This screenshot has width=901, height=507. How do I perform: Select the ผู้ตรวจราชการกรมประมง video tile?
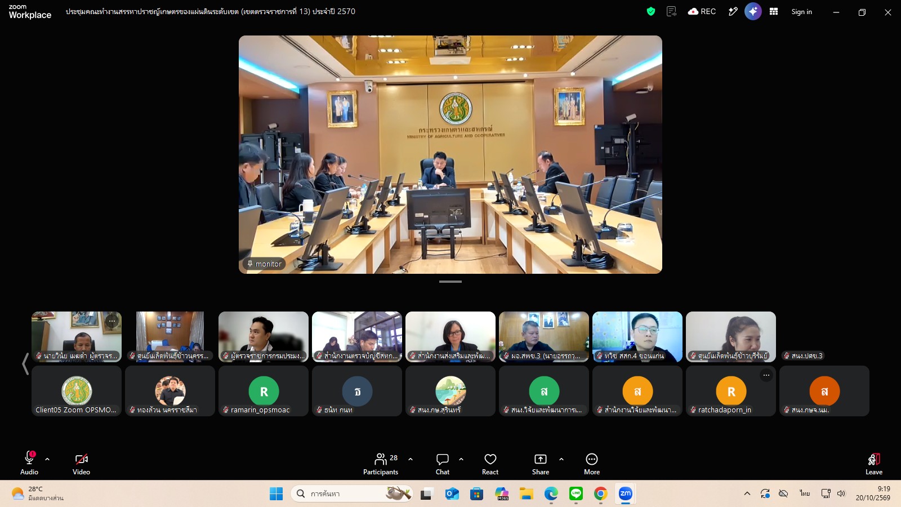tap(264, 337)
